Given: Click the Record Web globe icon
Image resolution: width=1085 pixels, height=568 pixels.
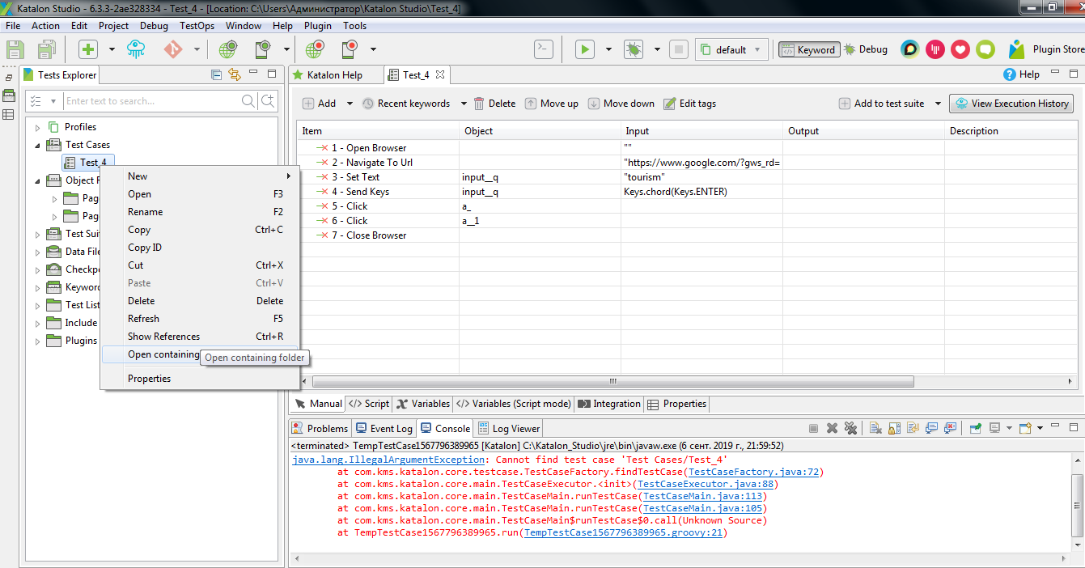Looking at the screenshot, I should tap(315, 49).
